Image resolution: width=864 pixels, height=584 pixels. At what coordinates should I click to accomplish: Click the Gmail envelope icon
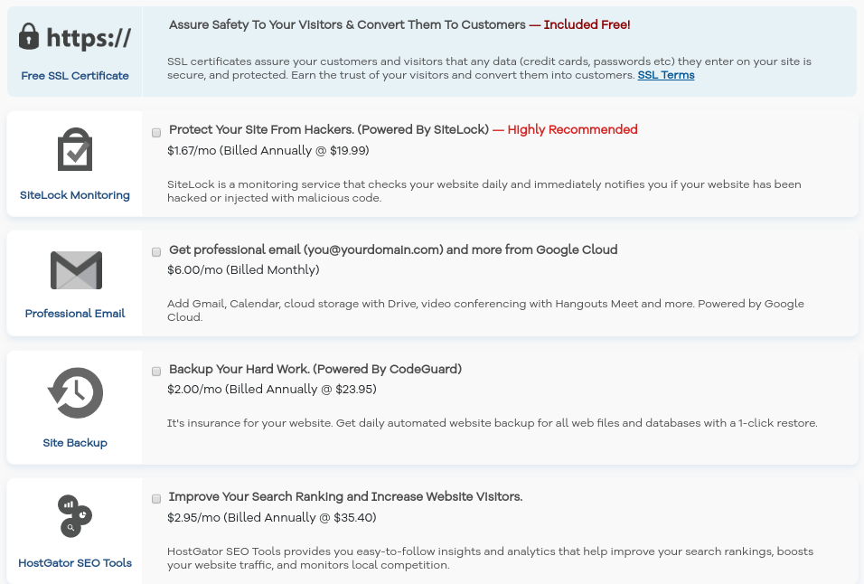tap(75, 269)
